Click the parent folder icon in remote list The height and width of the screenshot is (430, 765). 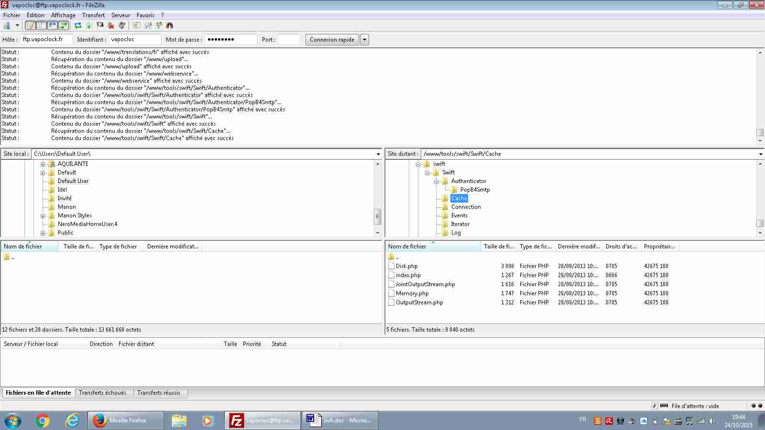click(391, 257)
